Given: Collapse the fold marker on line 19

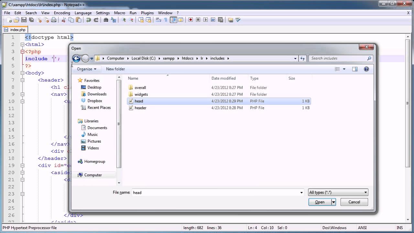Looking at the screenshot, I should (22, 165).
